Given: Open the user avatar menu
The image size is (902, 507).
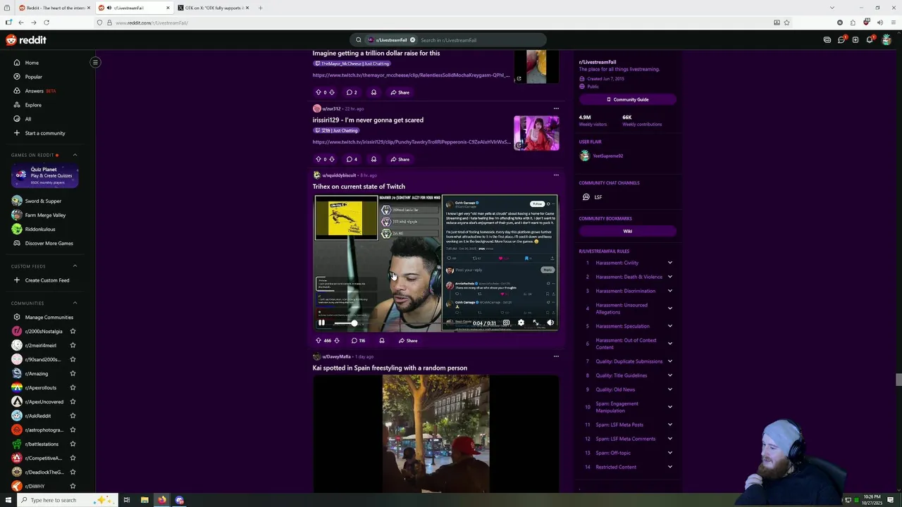Looking at the screenshot, I should [x=886, y=40].
